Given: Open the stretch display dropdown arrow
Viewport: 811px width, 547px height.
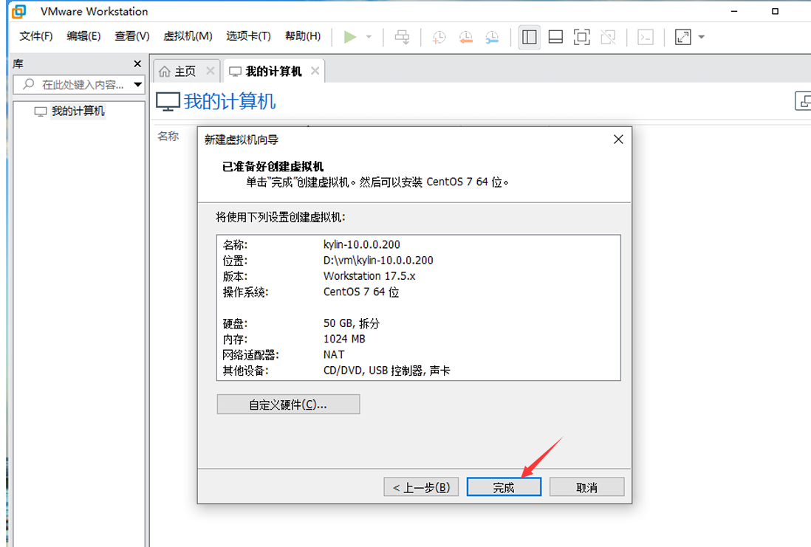Looking at the screenshot, I should pos(702,37).
